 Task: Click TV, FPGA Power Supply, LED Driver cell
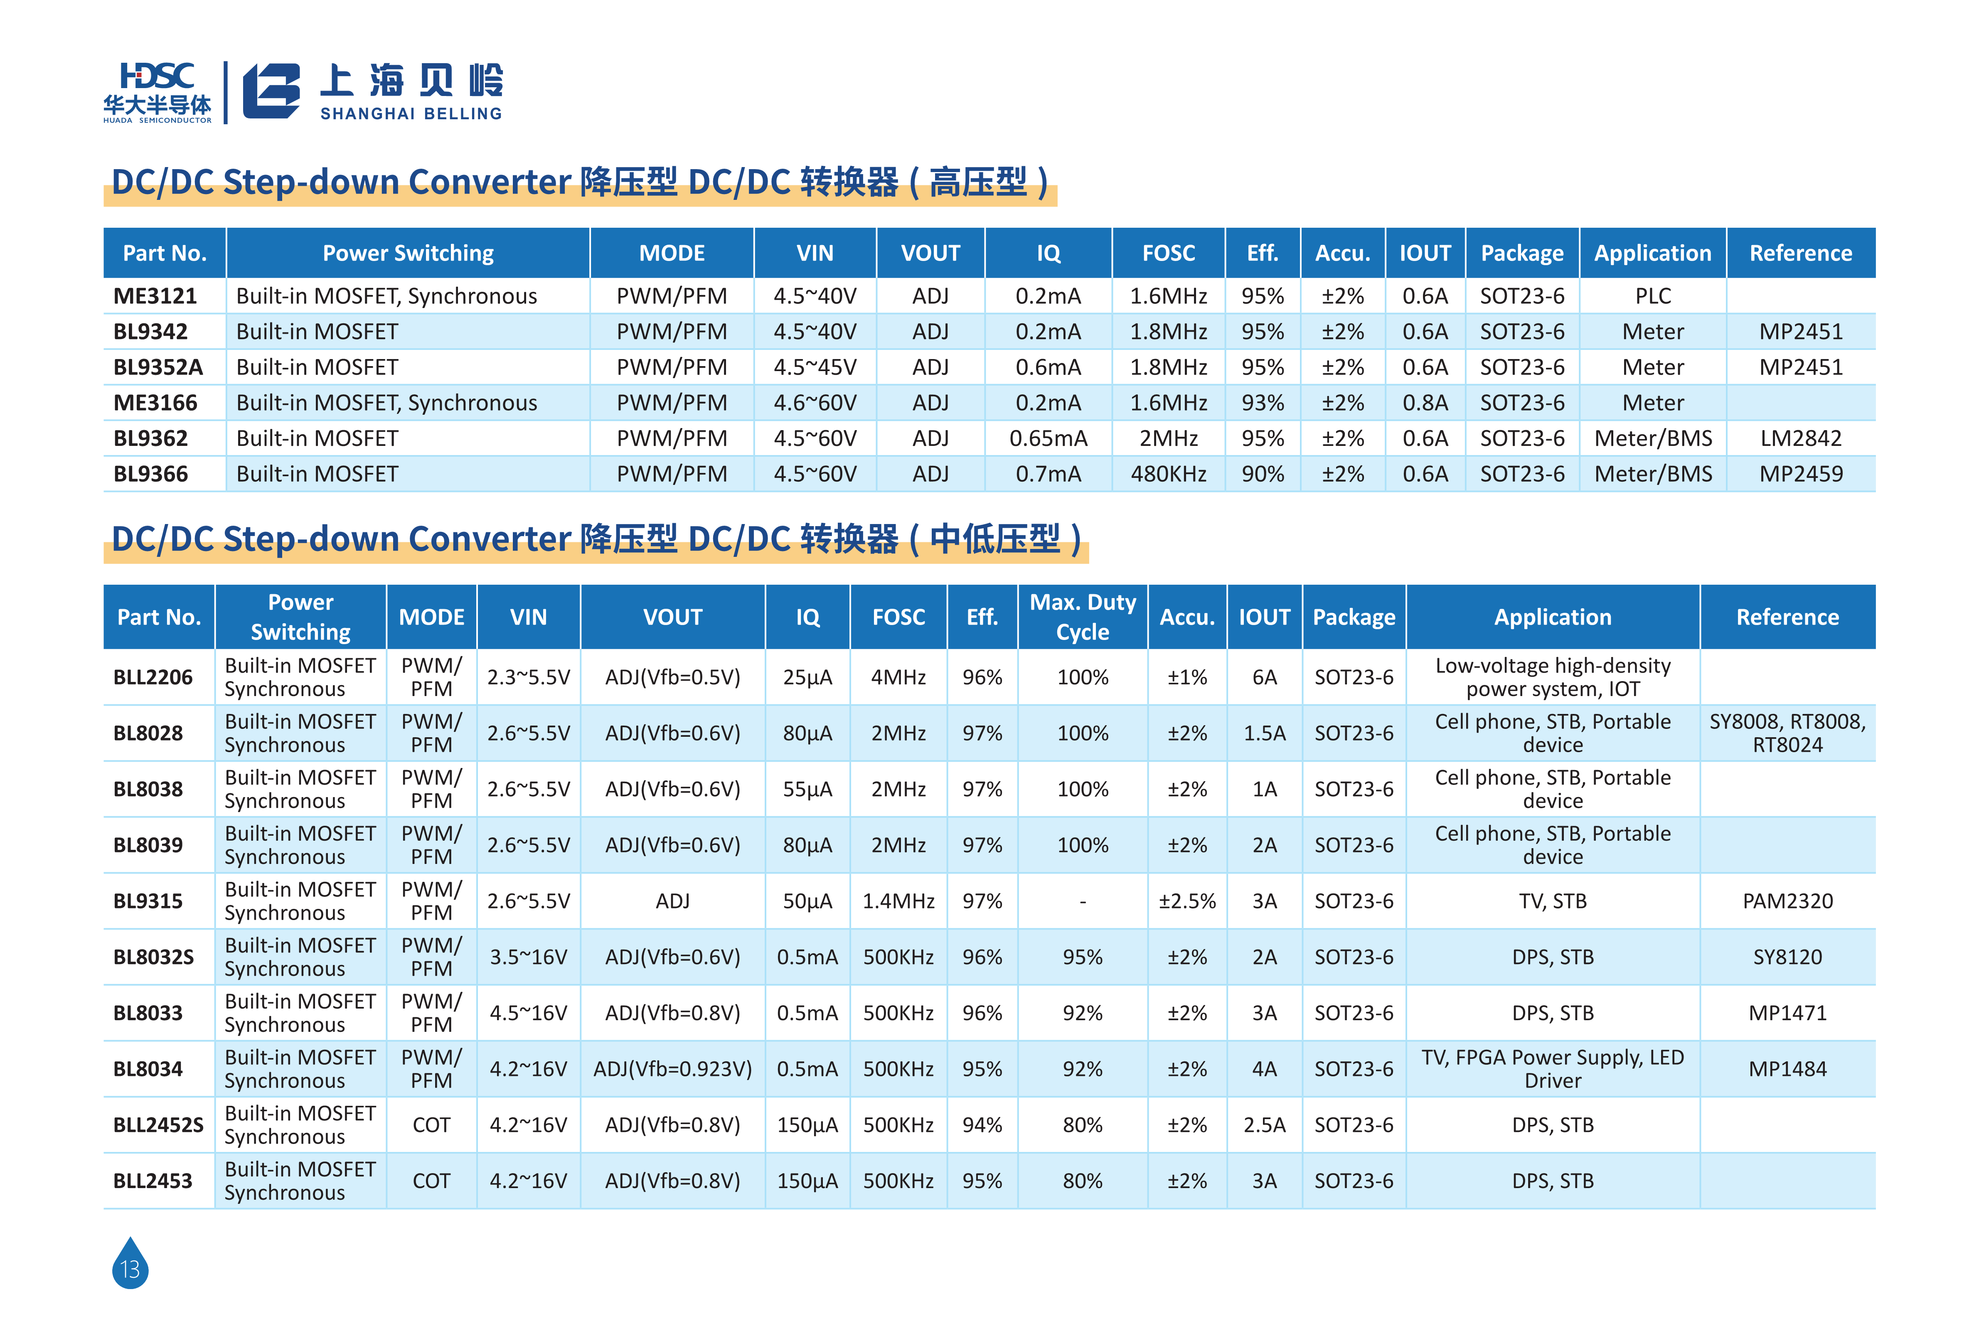pyautogui.click(x=1553, y=1068)
